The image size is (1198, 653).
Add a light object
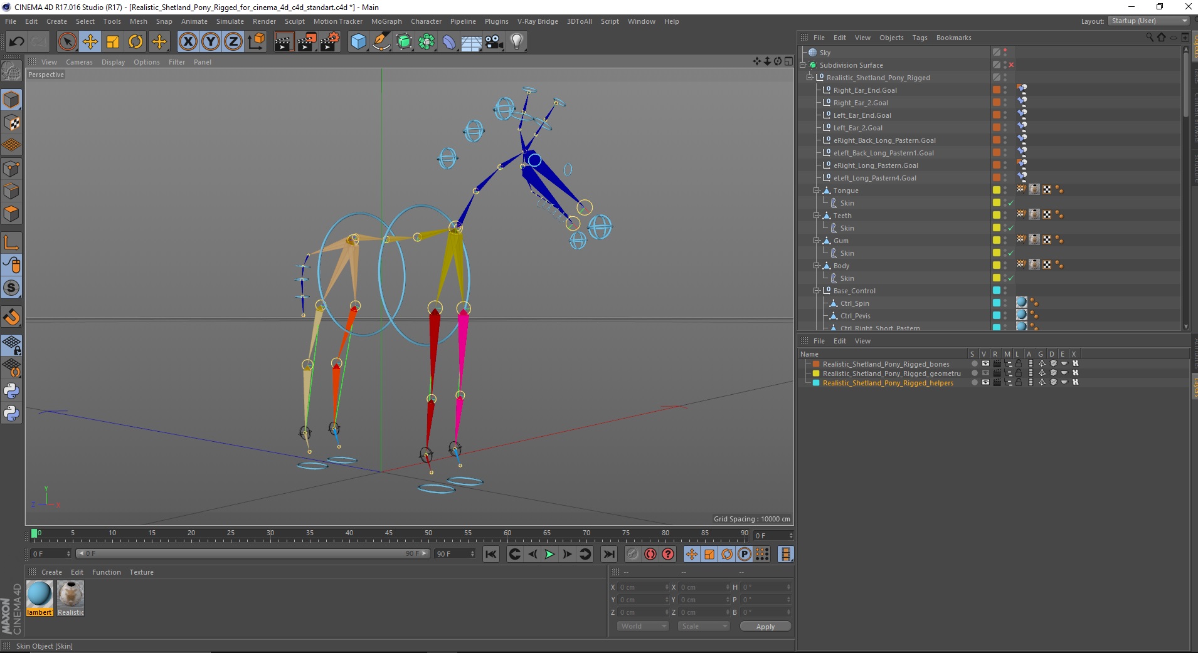[x=517, y=42]
